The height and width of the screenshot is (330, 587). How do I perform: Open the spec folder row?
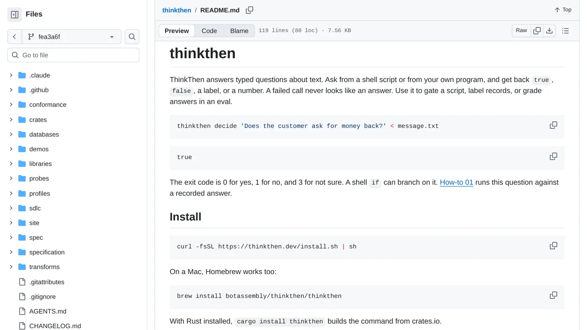point(73,237)
